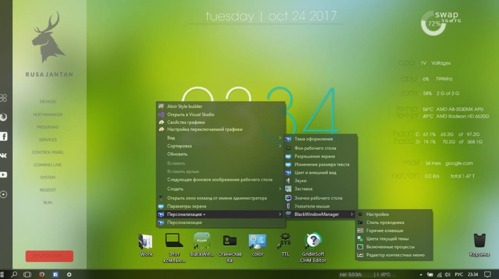Select Указатели мыши
Viewport: 499px width, 279px height.
pyautogui.click(x=321, y=206)
